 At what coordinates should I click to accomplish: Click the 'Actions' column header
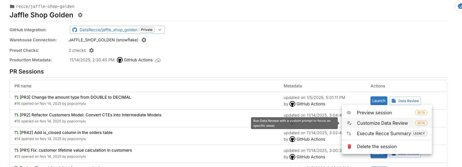378,86
